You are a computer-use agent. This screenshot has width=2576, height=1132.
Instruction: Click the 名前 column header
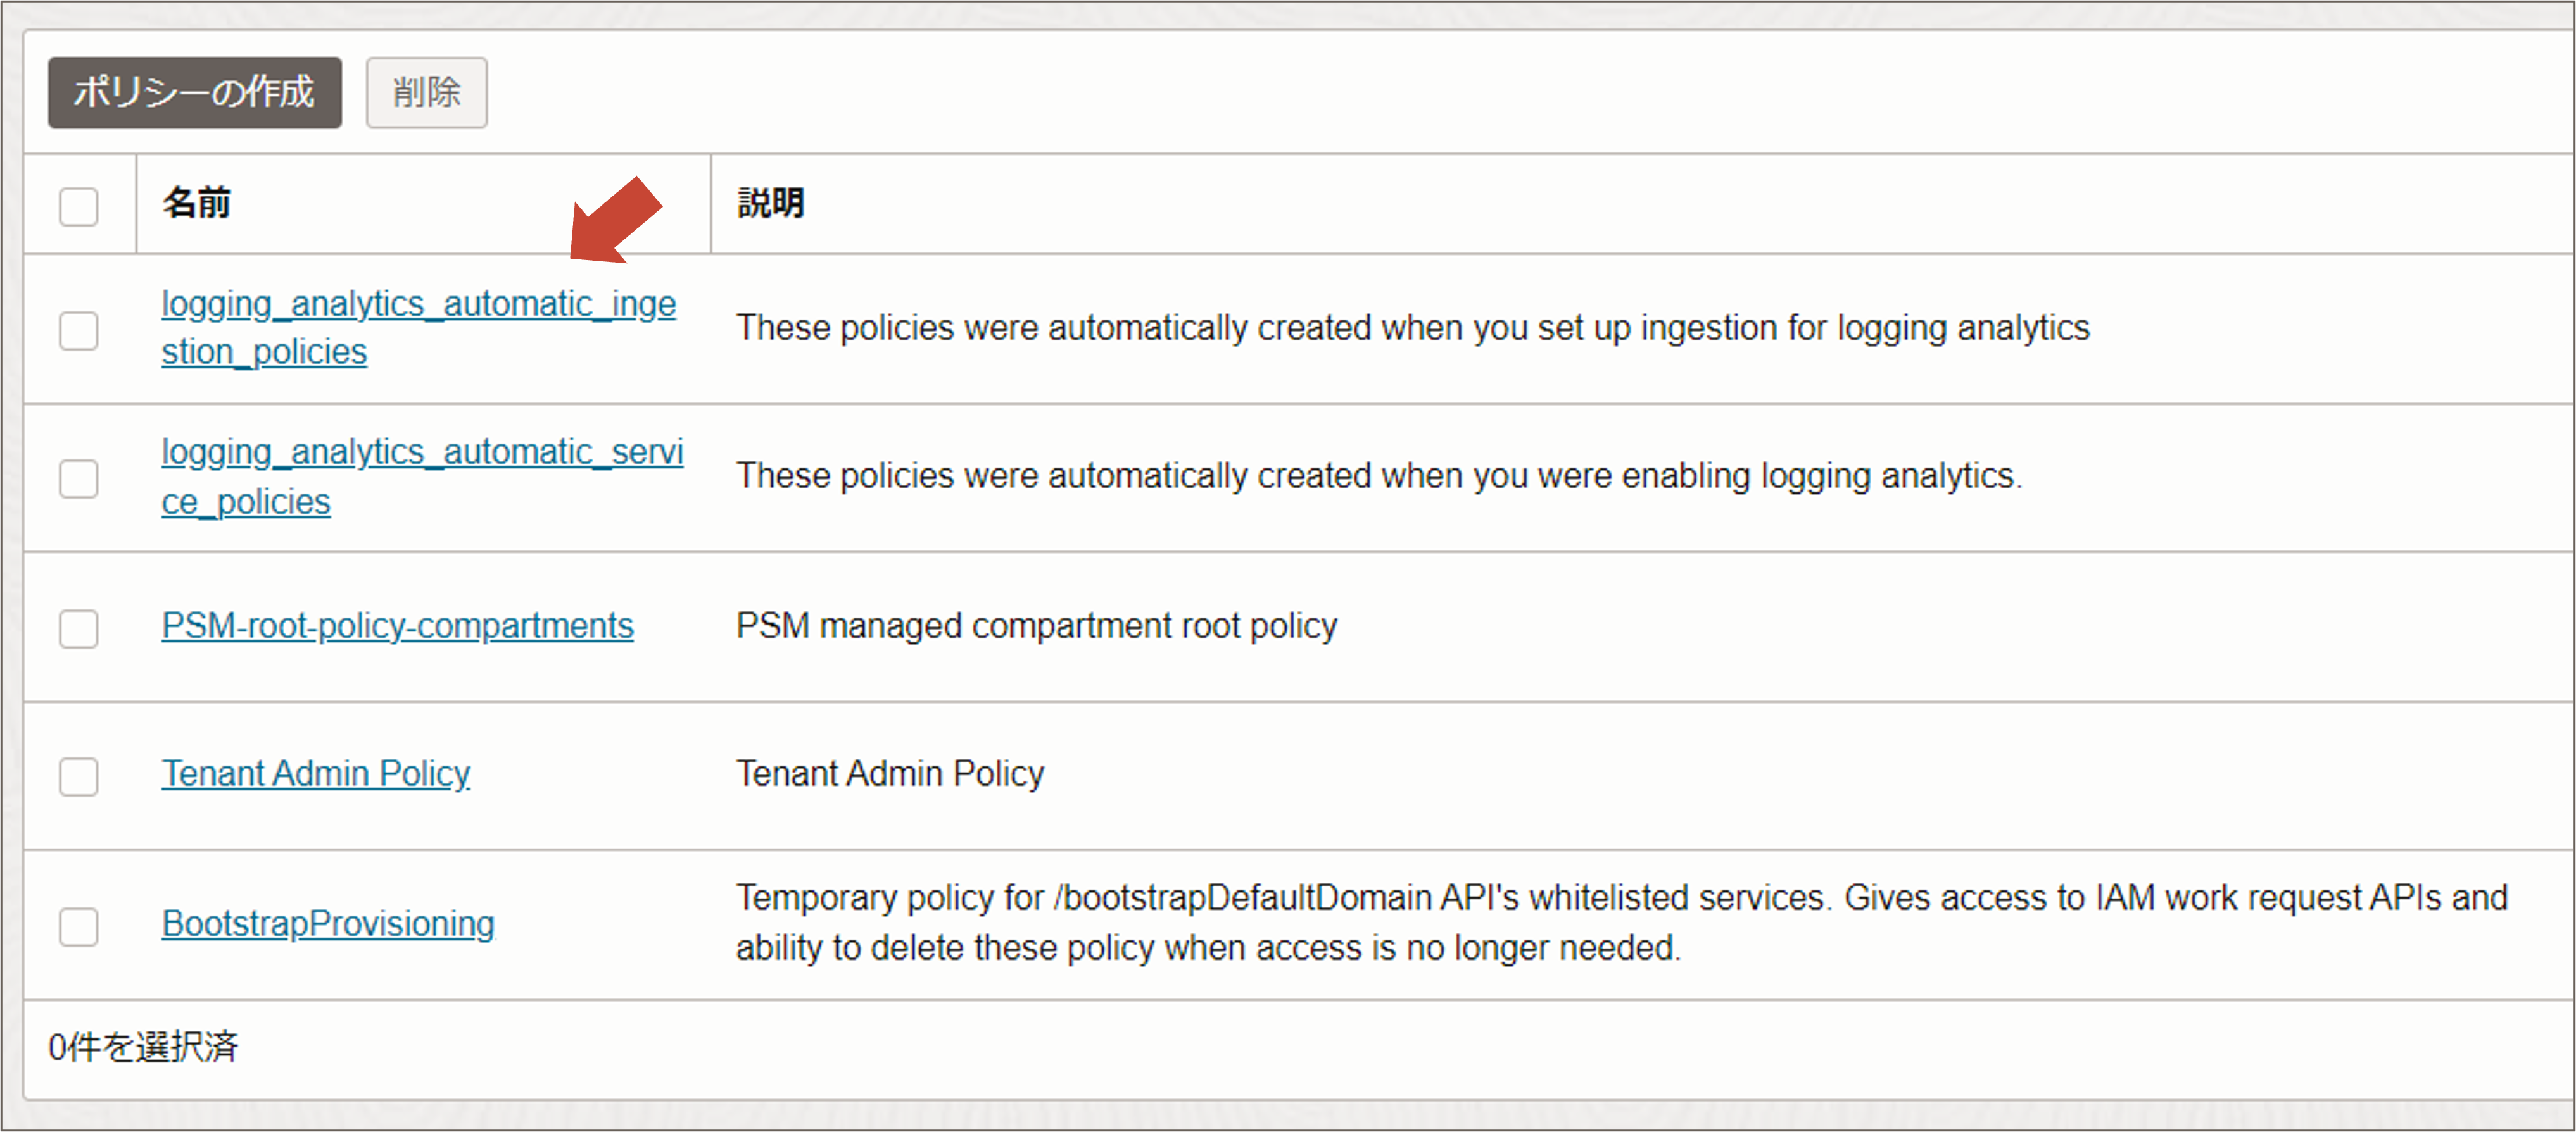[197, 204]
